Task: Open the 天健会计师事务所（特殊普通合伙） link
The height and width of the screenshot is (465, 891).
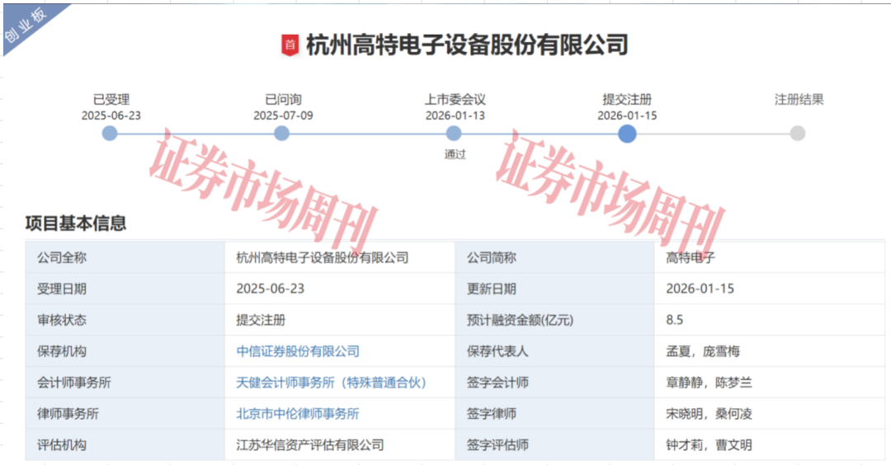Action: click(x=332, y=383)
